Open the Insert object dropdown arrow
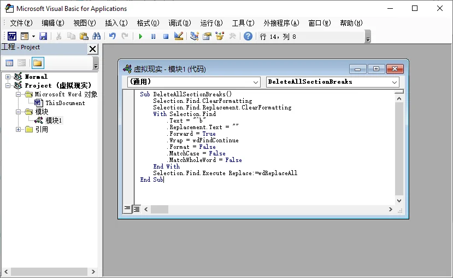453x278 pixels. 33,37
